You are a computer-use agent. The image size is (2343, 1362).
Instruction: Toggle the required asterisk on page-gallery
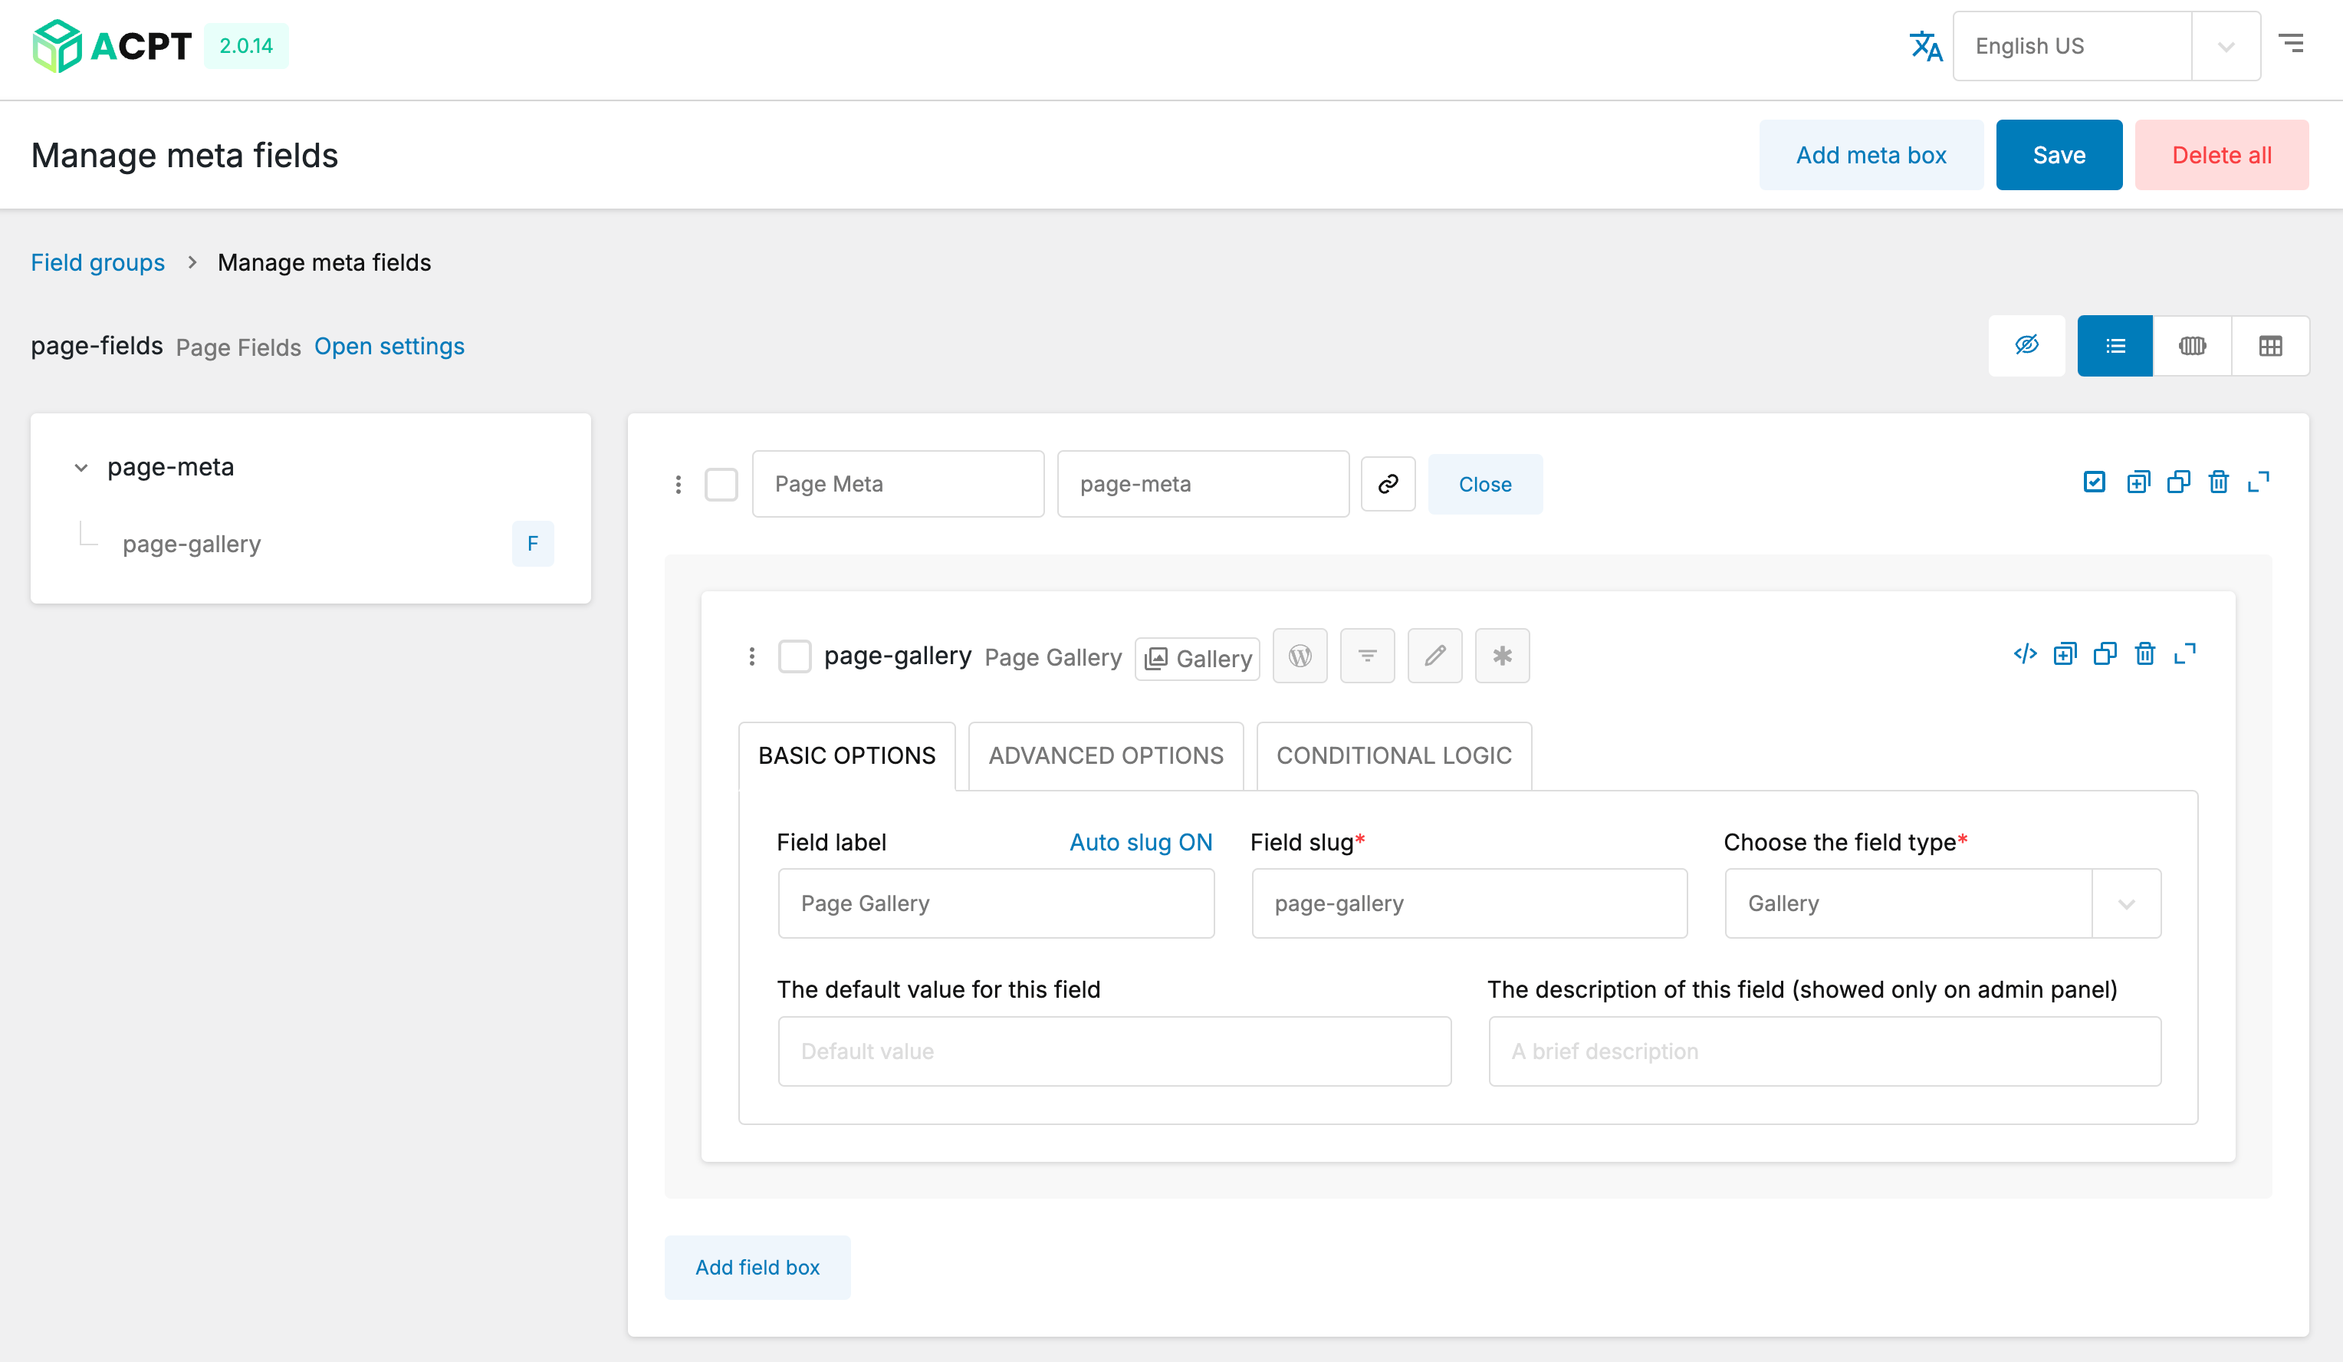pos(1503,656)
